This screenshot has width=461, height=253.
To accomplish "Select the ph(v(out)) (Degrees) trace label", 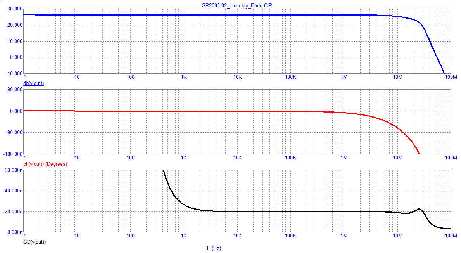I will pyautogui.click(x=45, y=164).
